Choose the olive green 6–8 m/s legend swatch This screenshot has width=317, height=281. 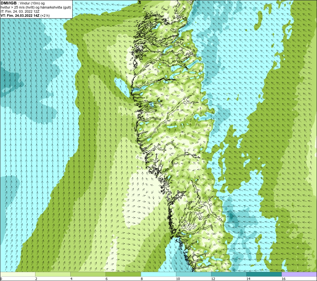pyautogui.click(x=123, y=274)
